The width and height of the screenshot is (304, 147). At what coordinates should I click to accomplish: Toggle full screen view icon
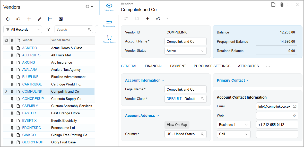pos(290,5)
